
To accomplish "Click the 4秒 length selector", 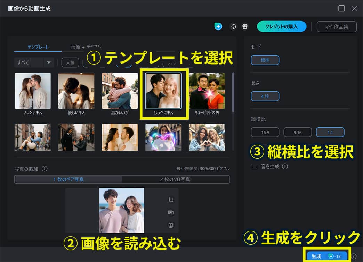I will tap(265, 96).
